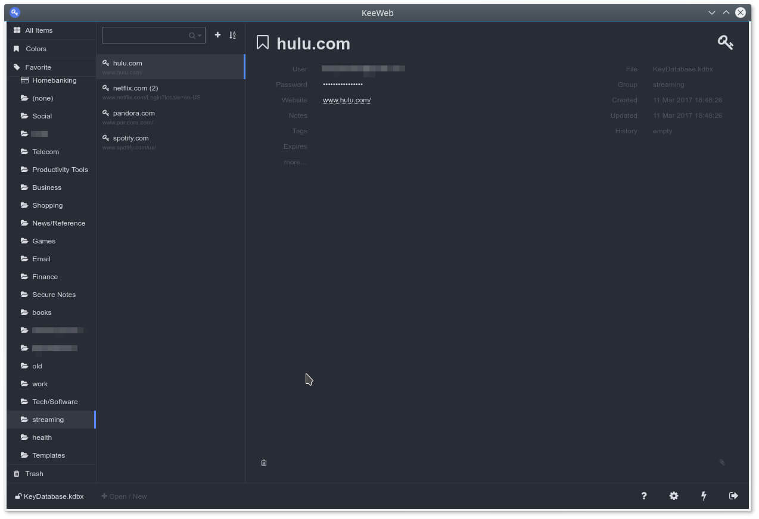Click the History empty value
The width and height of the screenshot is (759, 519).
662,131
